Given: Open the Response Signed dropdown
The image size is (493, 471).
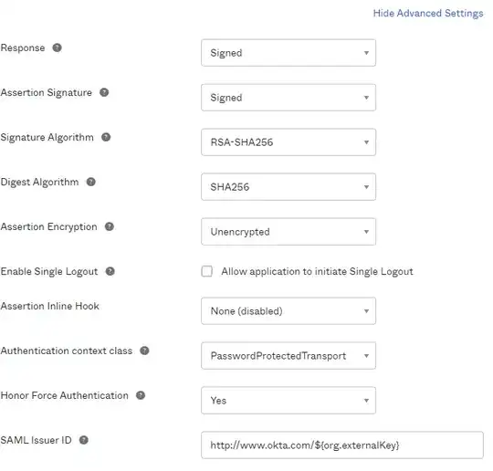Looking at the screenshot, I should tap(288, 53).
